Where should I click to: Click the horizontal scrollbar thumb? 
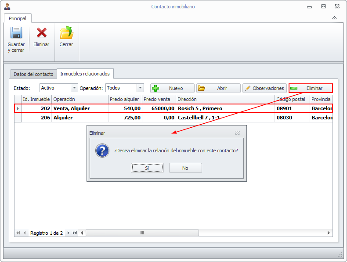coord(142,233)
